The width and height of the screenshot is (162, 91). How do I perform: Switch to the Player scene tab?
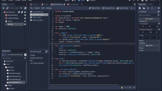[x=45, y=4]
